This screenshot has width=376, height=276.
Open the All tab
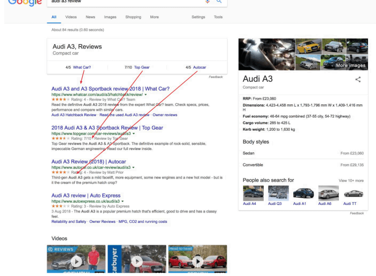pyautogui.click(x=54, y=17)
